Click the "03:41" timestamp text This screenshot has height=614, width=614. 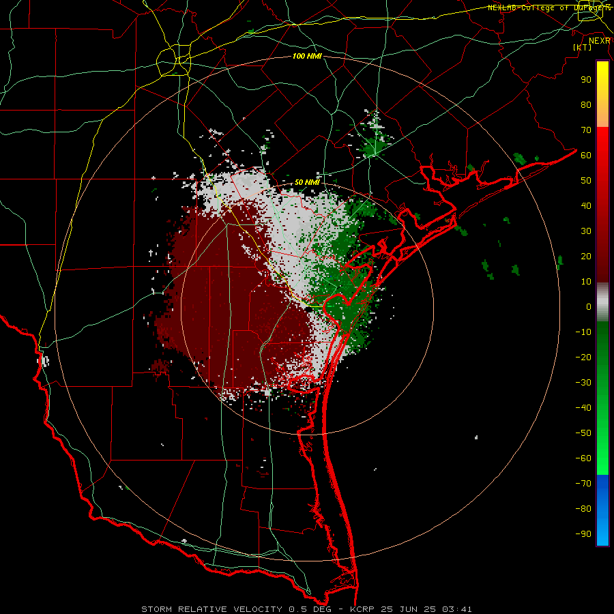coord(457,609)
